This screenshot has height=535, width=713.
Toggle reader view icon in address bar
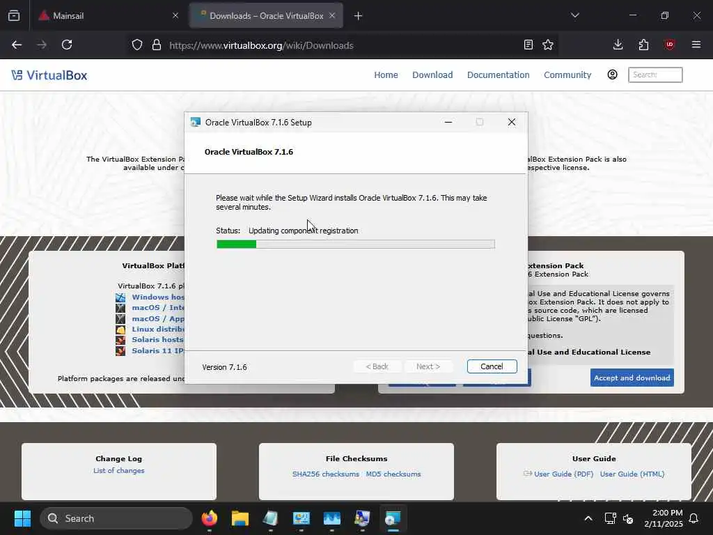tap(528, 45)
